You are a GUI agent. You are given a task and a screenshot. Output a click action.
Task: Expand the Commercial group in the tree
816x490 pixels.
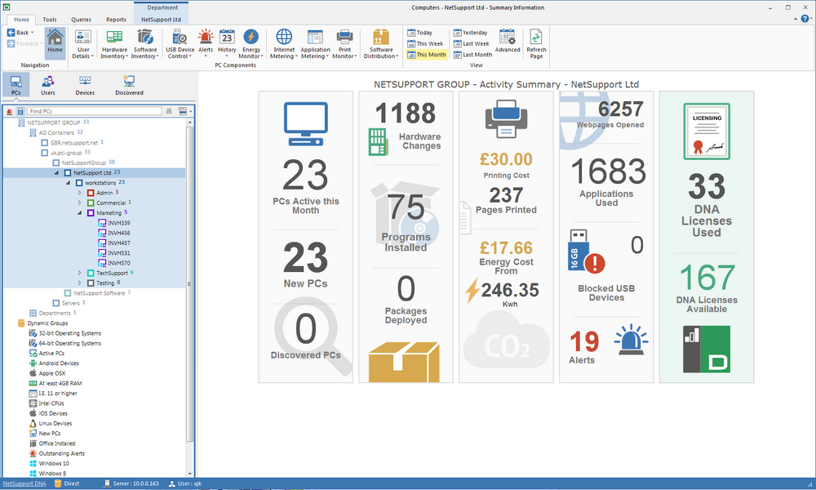[80, 203]
